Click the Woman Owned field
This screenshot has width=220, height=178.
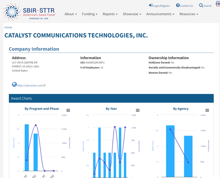click(160, 73)
